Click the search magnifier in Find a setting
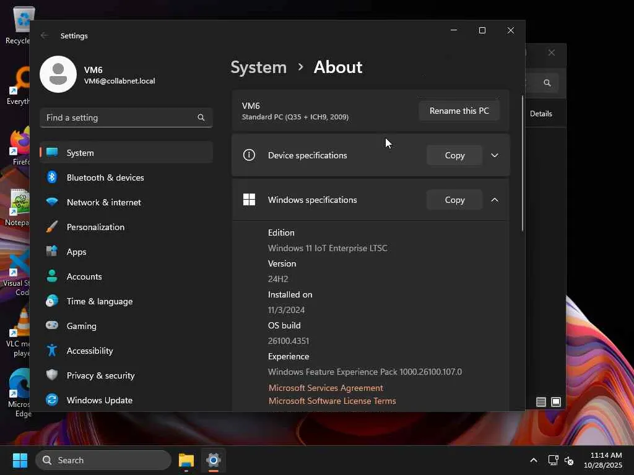634x475 pixels. [201, 118]
